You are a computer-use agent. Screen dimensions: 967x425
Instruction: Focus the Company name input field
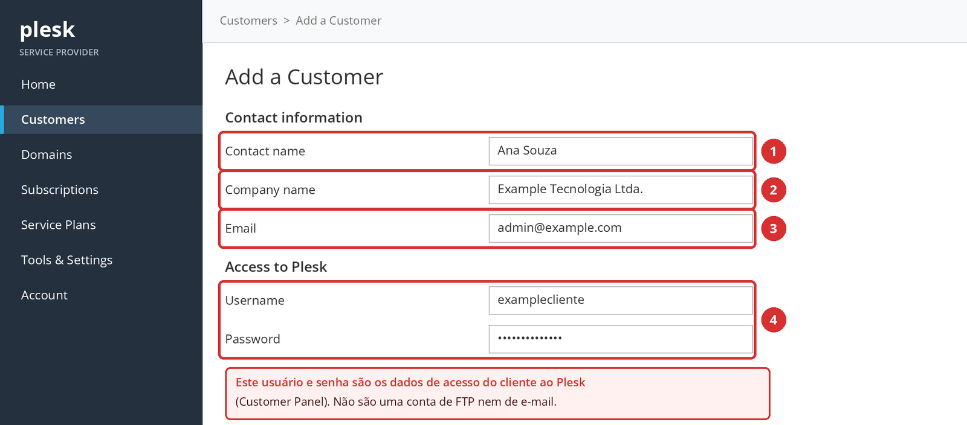coord(621,190)
